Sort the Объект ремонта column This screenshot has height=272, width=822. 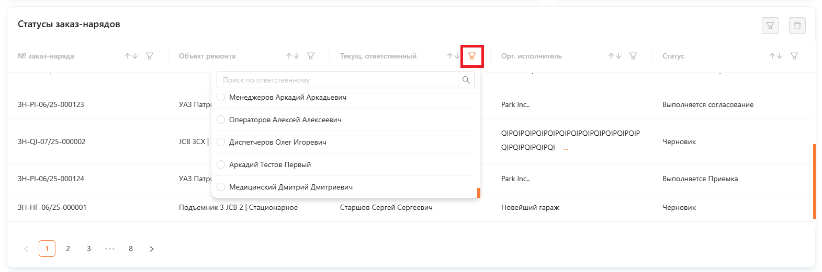tap(292, 56)
